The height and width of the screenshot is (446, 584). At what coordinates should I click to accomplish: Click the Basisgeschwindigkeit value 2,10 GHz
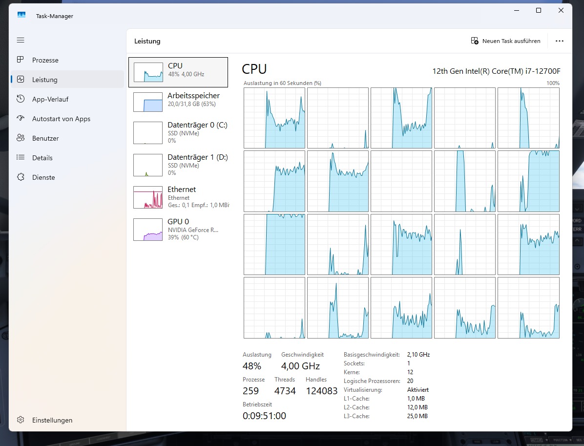click(x=418, y=355)
